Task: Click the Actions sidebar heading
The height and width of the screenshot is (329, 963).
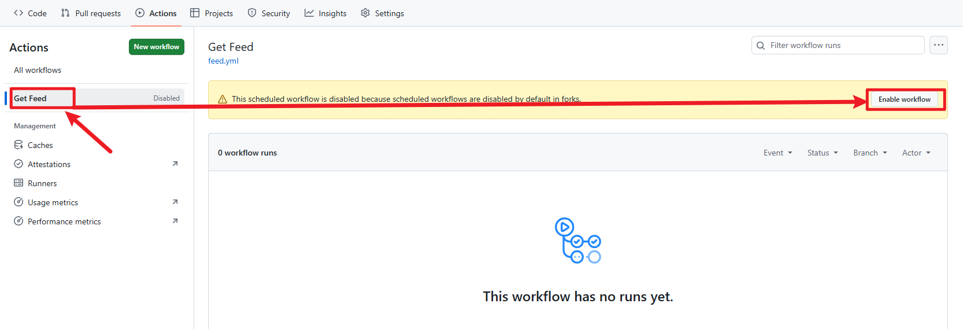Action: 29,47
